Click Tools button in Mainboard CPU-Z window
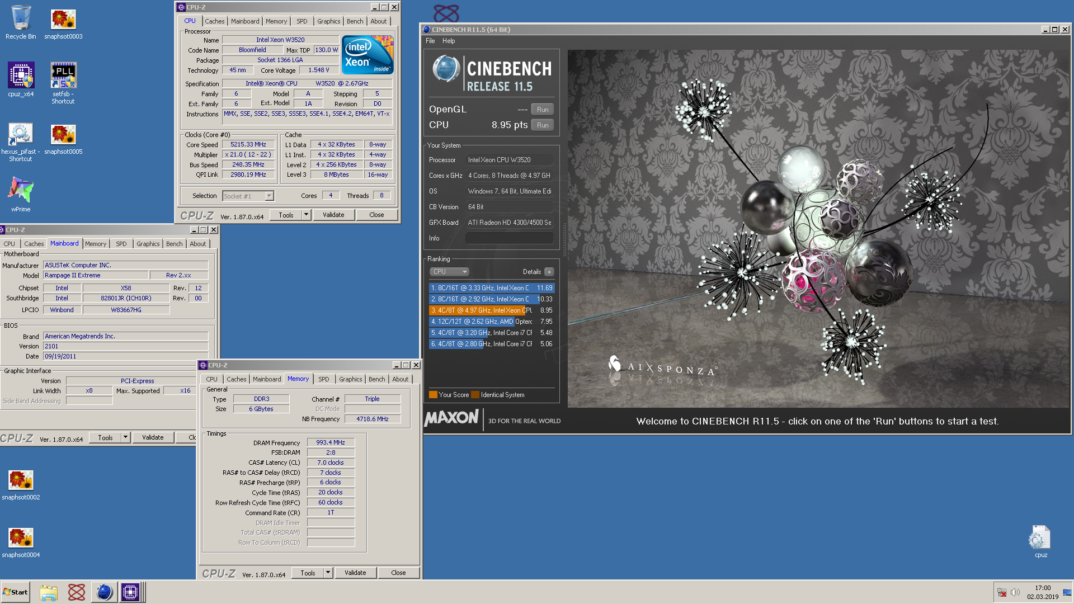 [105, 437]
